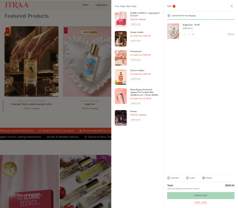Add Princesscore to cart

pyautogui.click(x=135, y=60)
